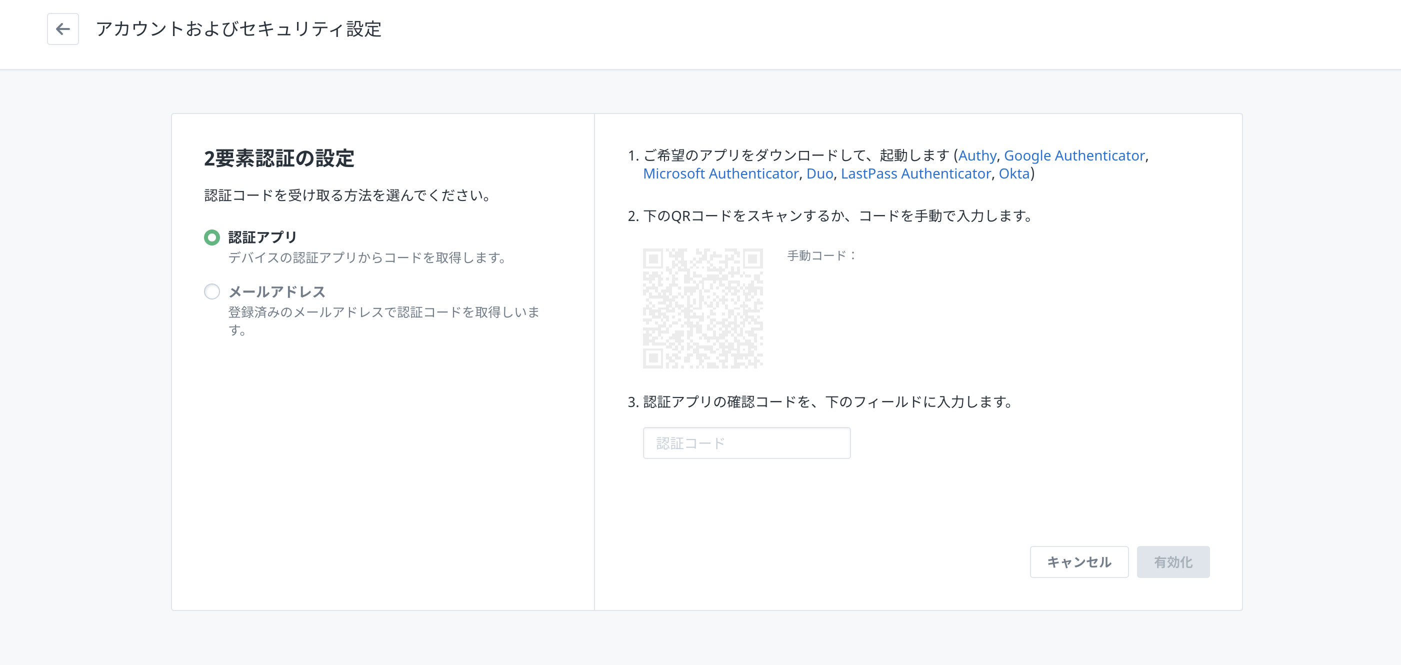
Task: Open the Microsoft Authenticator link
Action: tap(720, 173)
